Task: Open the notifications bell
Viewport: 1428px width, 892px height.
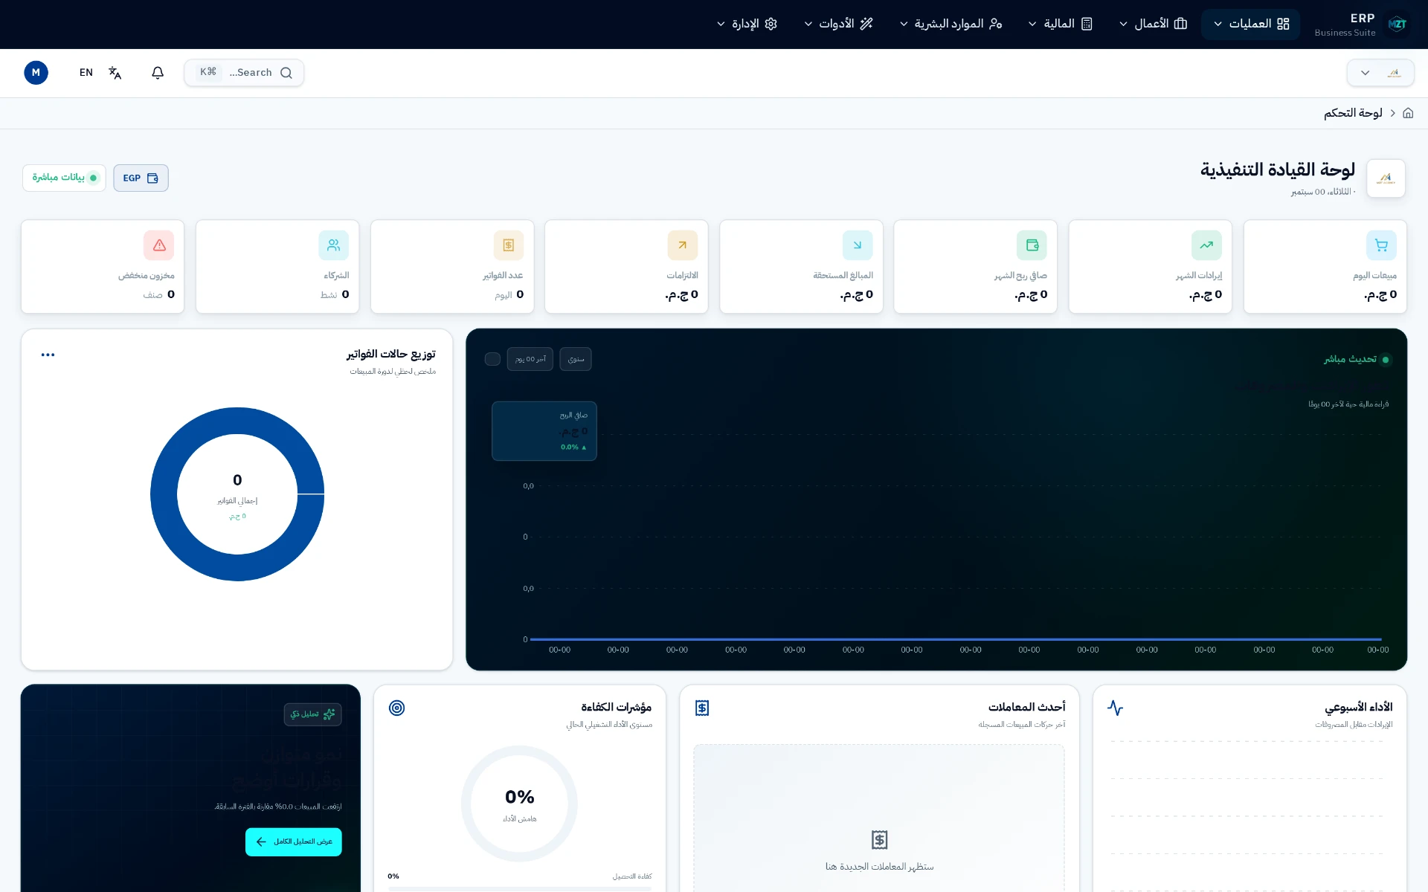Action: click(158, 73)
